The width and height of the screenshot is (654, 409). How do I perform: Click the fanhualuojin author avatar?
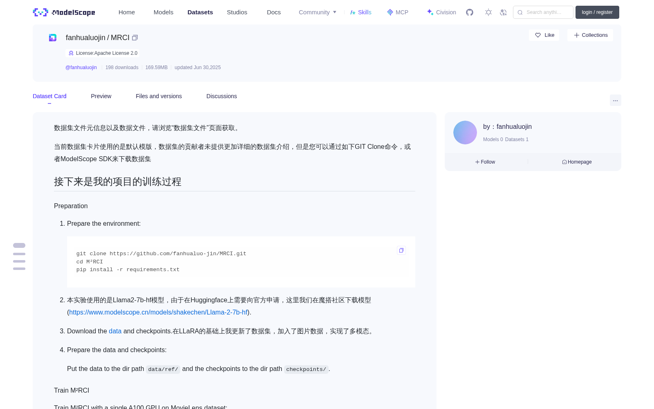click(x=465, y=133)
